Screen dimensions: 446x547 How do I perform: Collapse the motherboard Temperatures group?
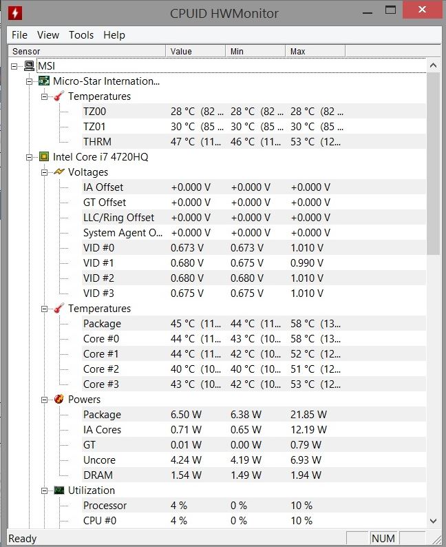point(44,96)
